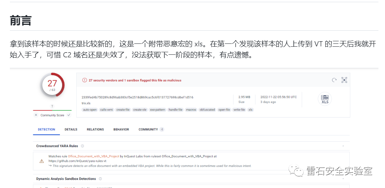
Task: Open the BEHAVIOR tab
Action: coord(121,129)
